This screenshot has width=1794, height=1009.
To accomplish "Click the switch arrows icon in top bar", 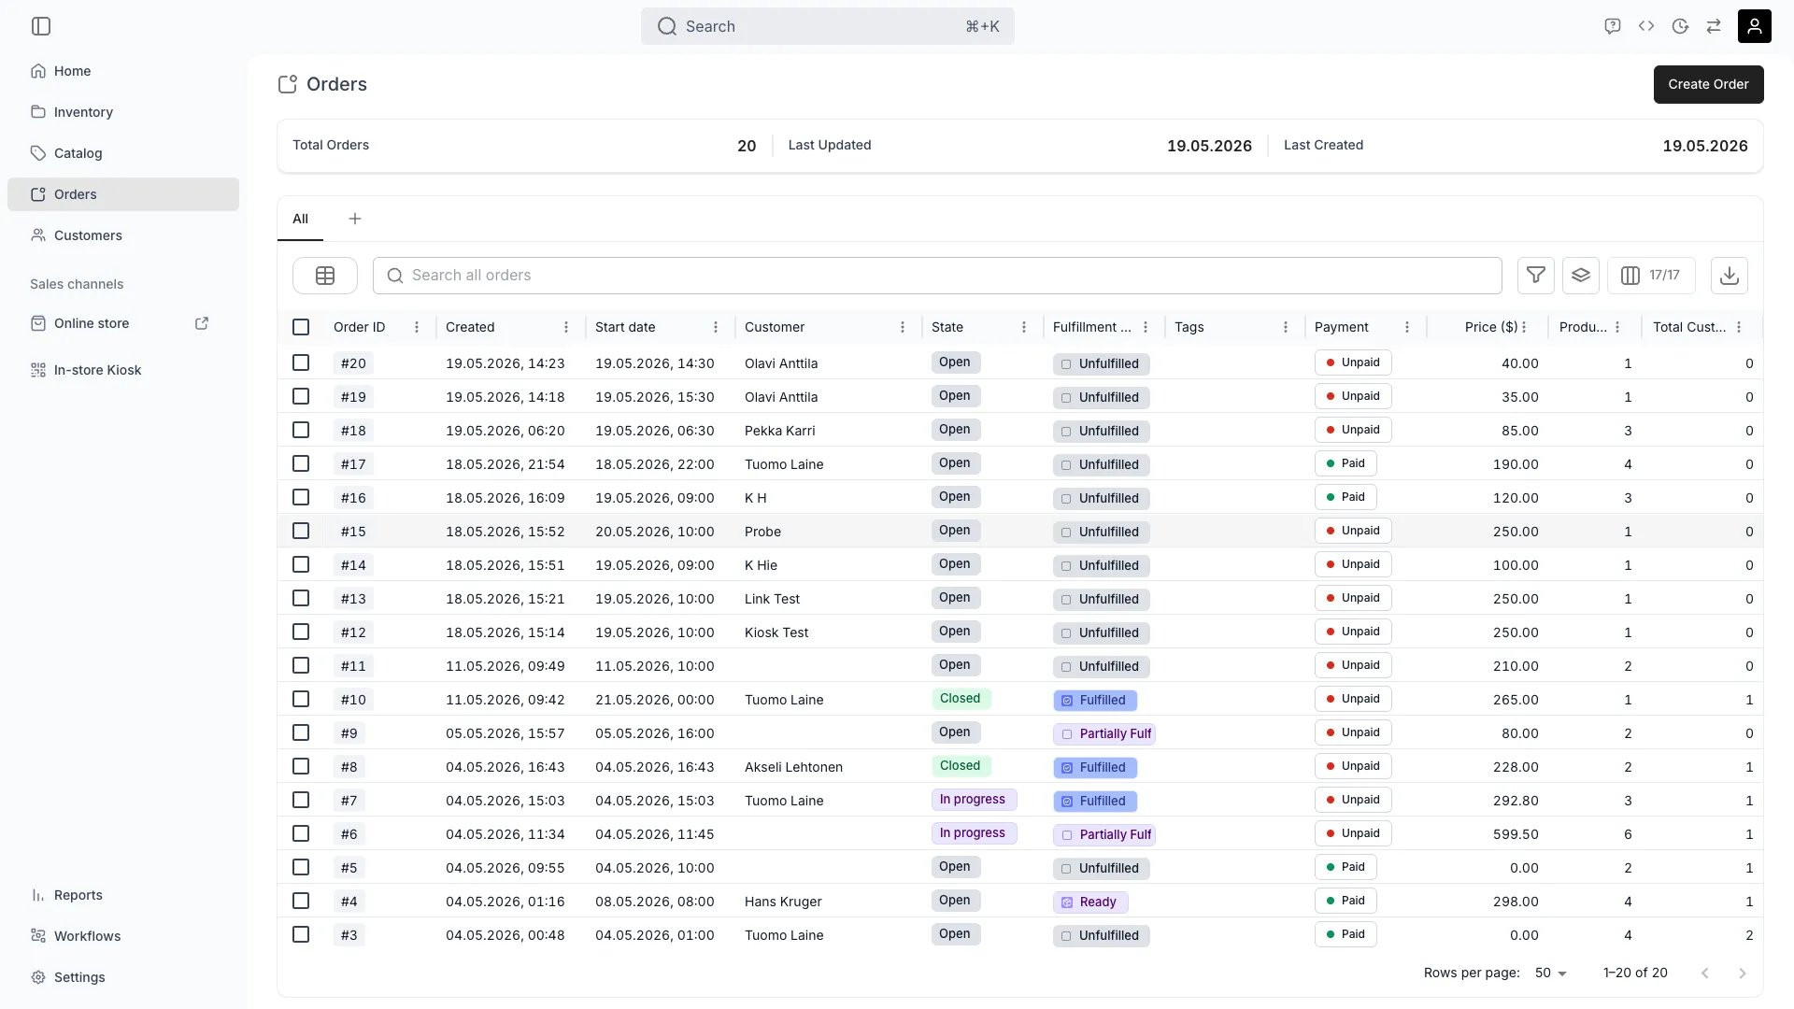I will tap(1714, 26).
